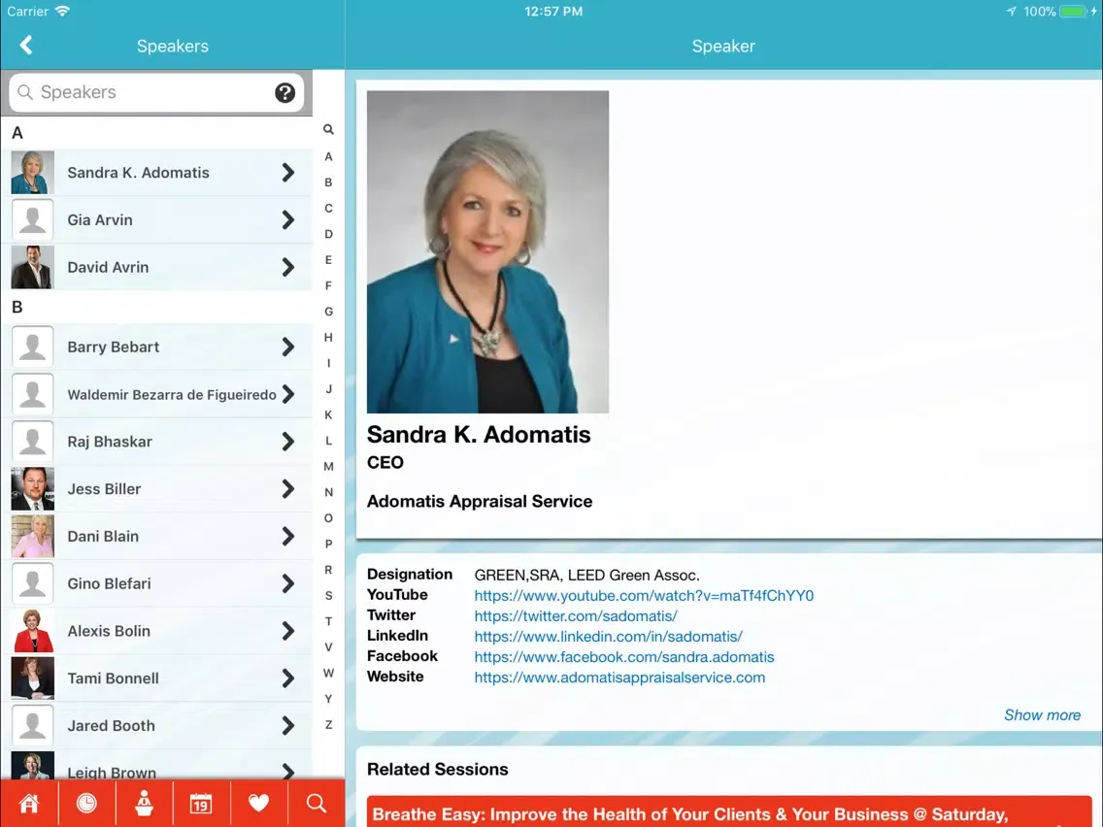
Task: Open the LinkedIn profile link
Action: (608, 637)
